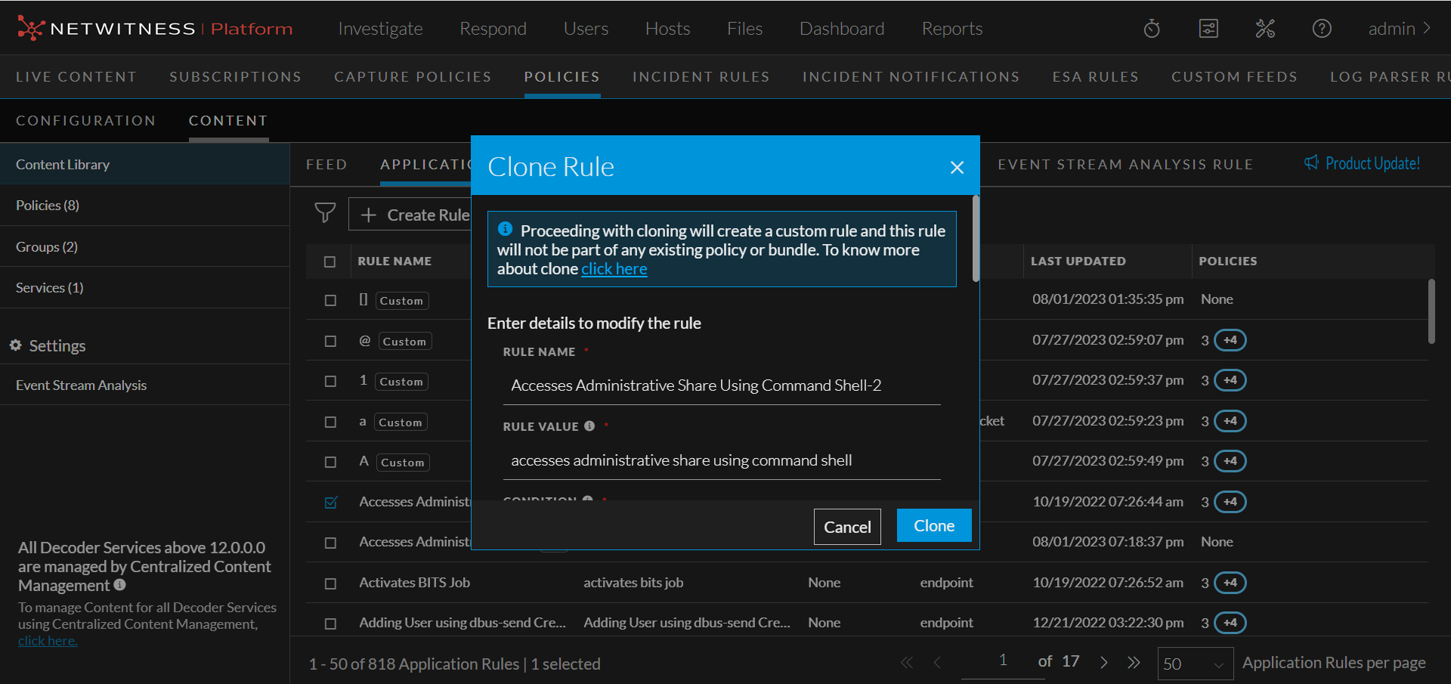The width and height of the screenshot is (1451, 684).
Task: Switch to the Incident Rules tab
Action: [701, 77]
